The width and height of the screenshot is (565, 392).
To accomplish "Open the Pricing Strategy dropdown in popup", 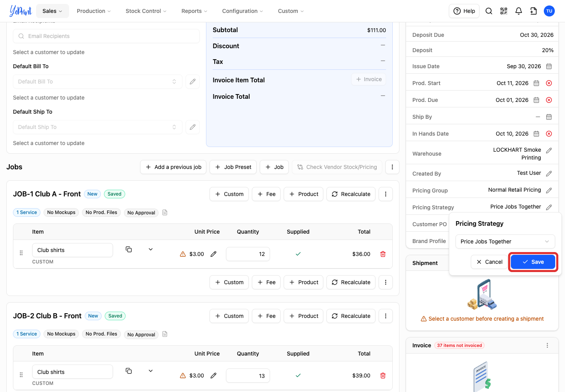I will tap(505, 241).
